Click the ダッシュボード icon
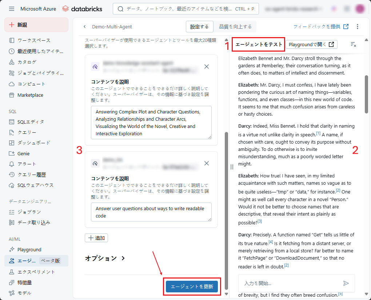This screenshot has height=300, width=371. (x=12, y=143)
